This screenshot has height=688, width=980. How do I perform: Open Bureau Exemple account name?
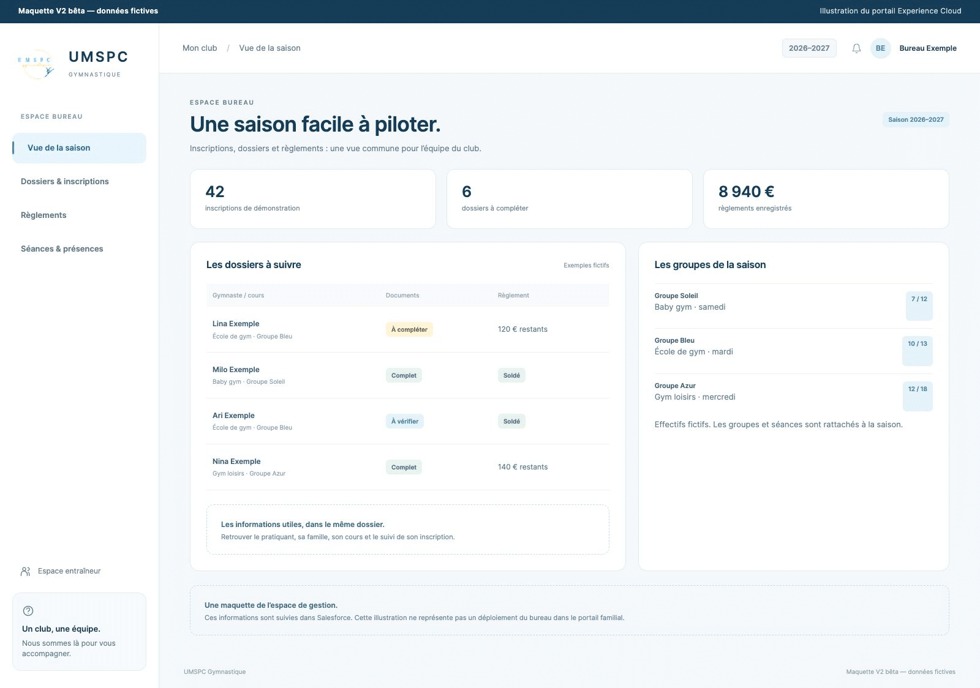point(928,48)
